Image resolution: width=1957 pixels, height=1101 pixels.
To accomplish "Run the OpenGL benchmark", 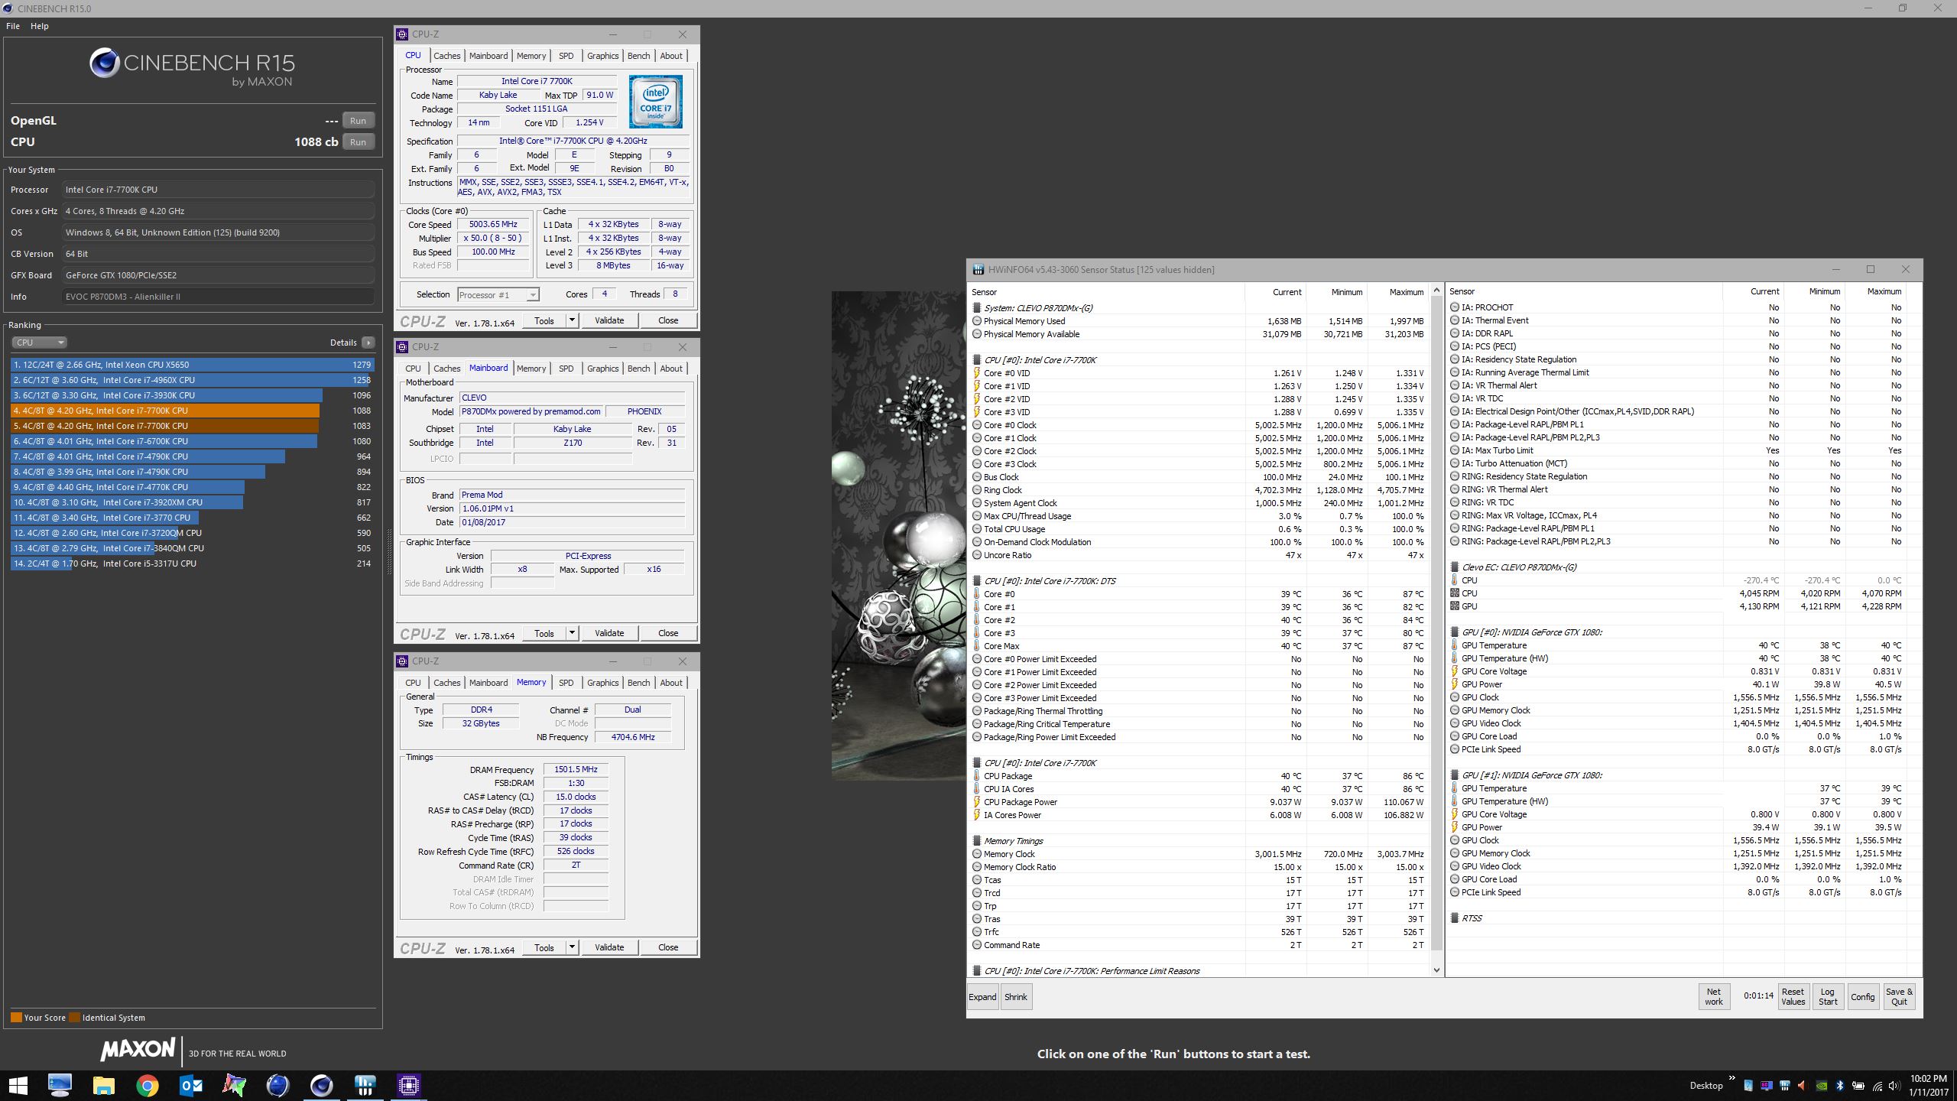I will 358,121.
